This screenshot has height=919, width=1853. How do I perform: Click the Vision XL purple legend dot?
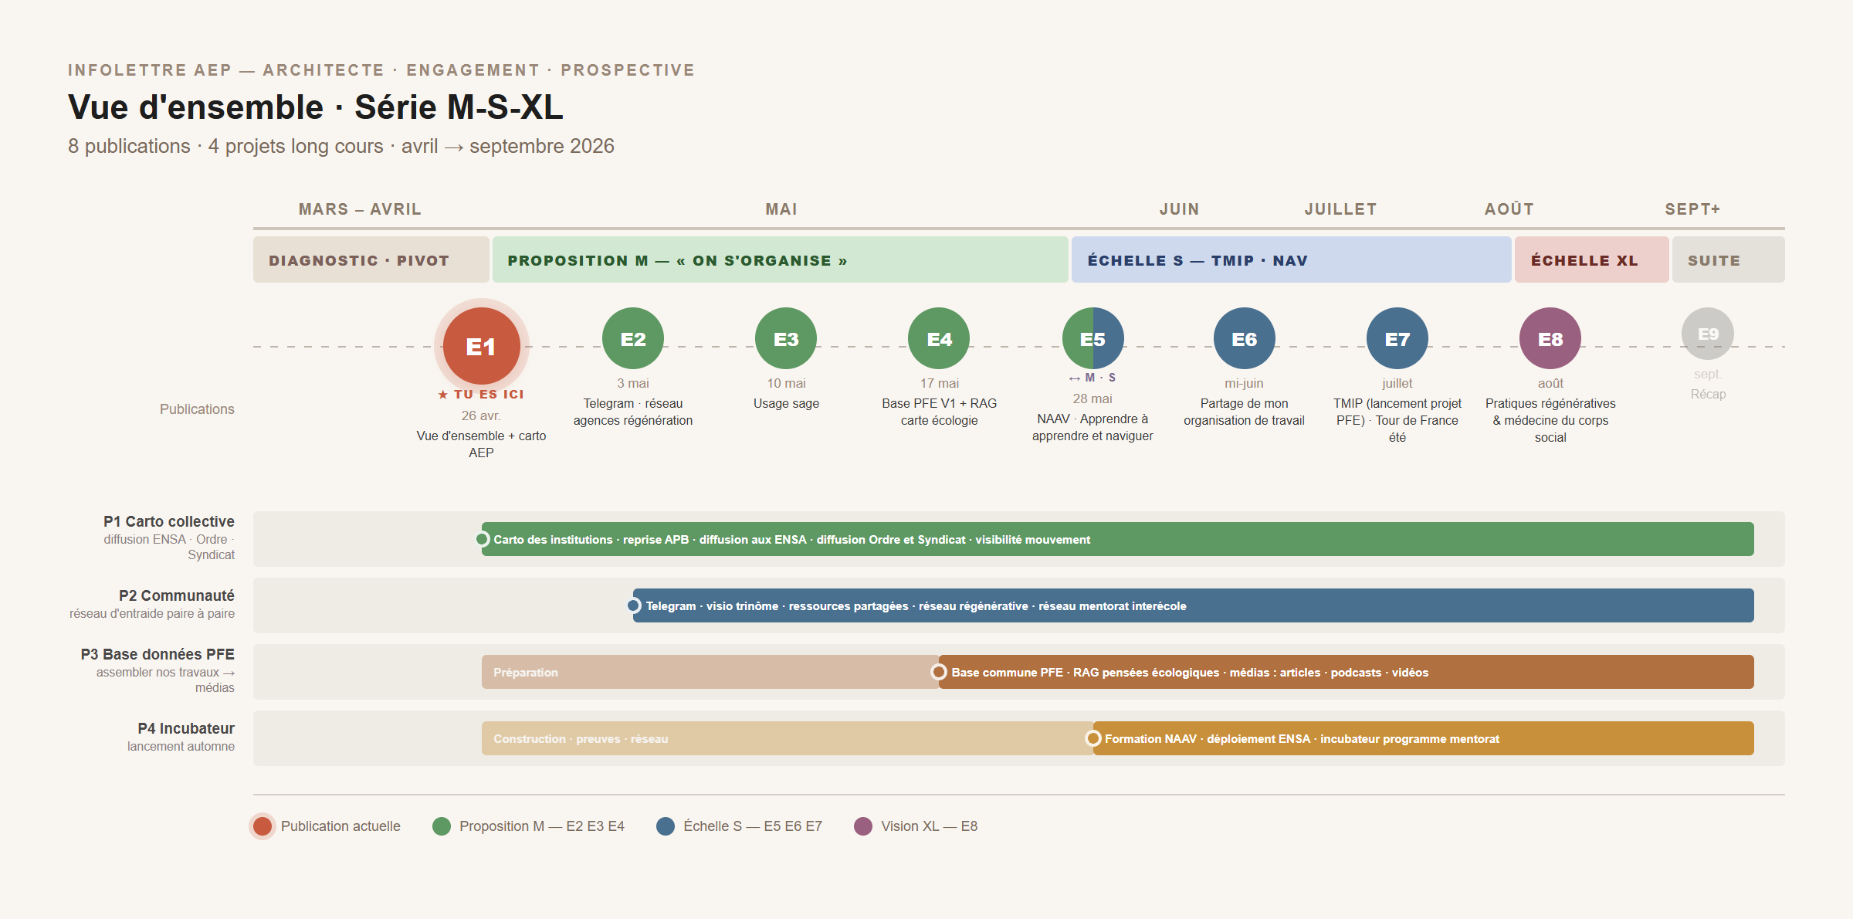pos(863,826)
